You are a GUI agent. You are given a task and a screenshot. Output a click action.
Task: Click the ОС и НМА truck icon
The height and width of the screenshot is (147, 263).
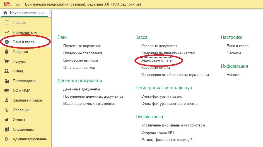[x=7, y=91]
